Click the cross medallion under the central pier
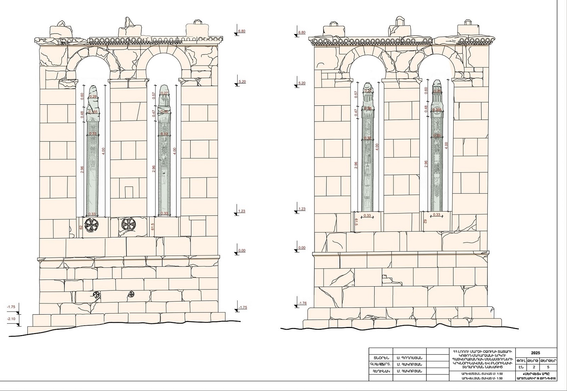The height and width of the screenshot is (391, 567). (x=128, y=224)
